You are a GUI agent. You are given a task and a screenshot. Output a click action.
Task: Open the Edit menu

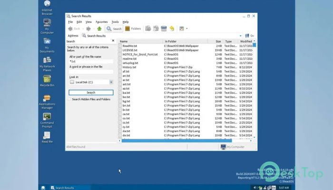79,22
